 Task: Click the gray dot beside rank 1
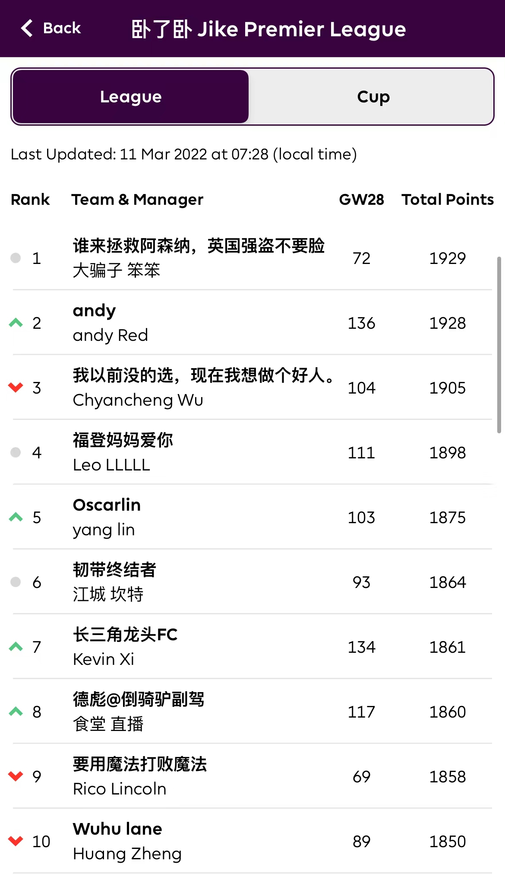(16, 258)
